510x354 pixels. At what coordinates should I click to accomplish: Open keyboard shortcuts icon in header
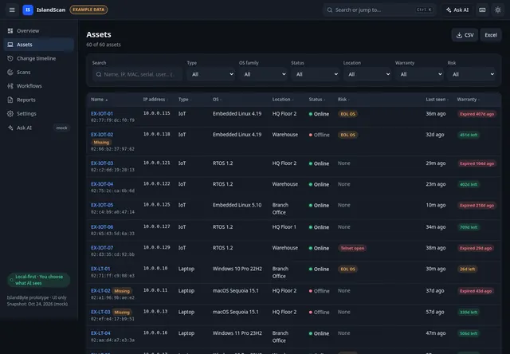pos(482,10)
